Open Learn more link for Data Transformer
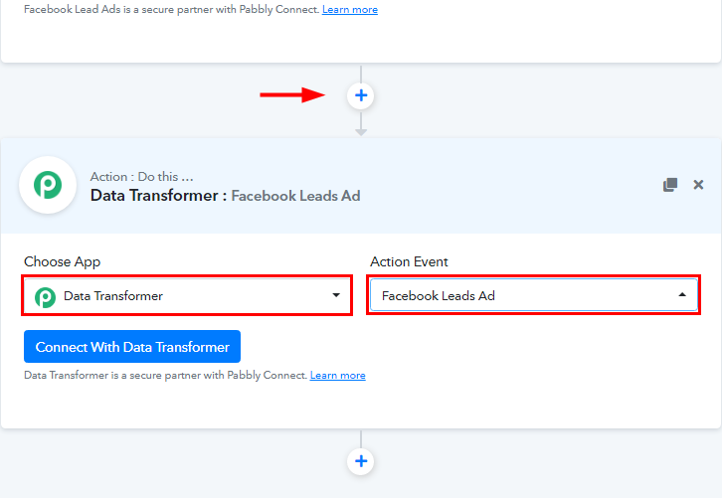This screenshot has width=722, height=498. [337, 375]
